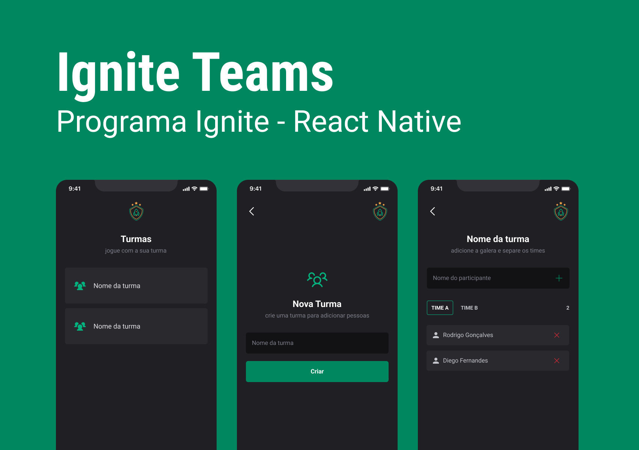Click the group icon of second turma card
Viewport: 639px width, 450px height.
tap(80, 327)
